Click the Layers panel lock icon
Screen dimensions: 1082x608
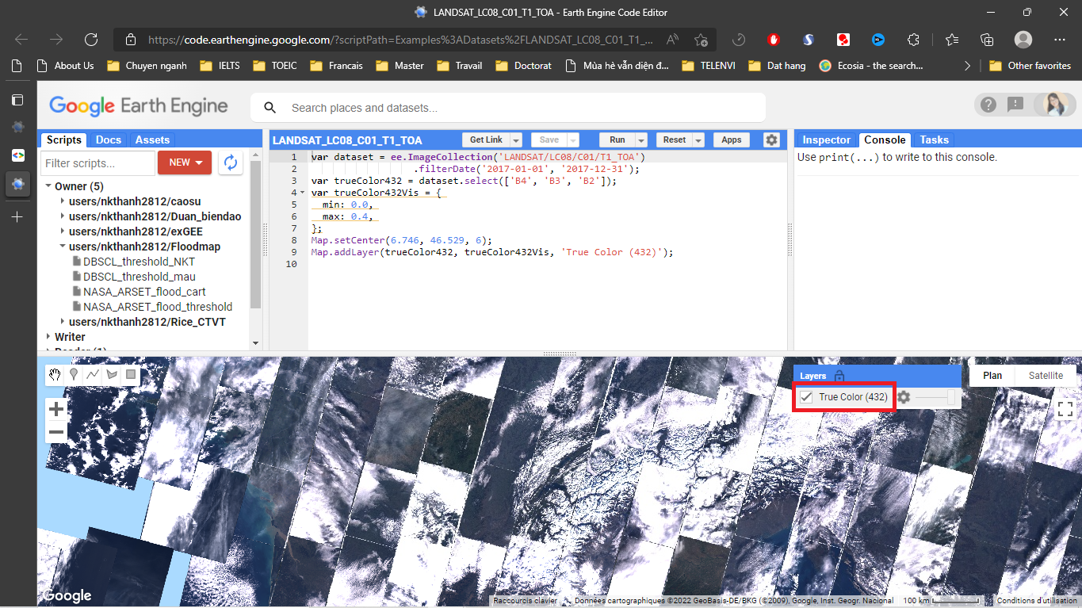[x=839, y=376]
